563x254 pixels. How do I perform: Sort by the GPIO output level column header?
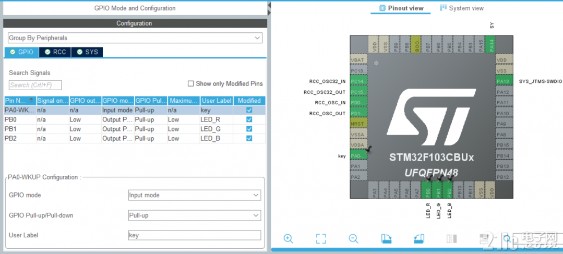pos(86,101)
